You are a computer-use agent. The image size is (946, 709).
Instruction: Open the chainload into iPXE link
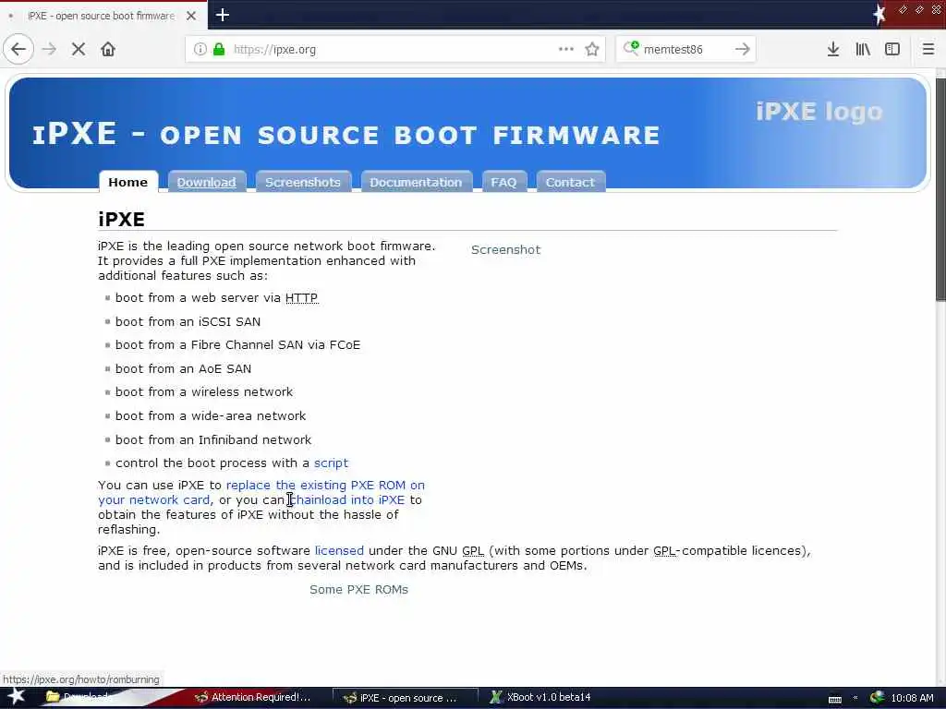[x=348, y=499]
